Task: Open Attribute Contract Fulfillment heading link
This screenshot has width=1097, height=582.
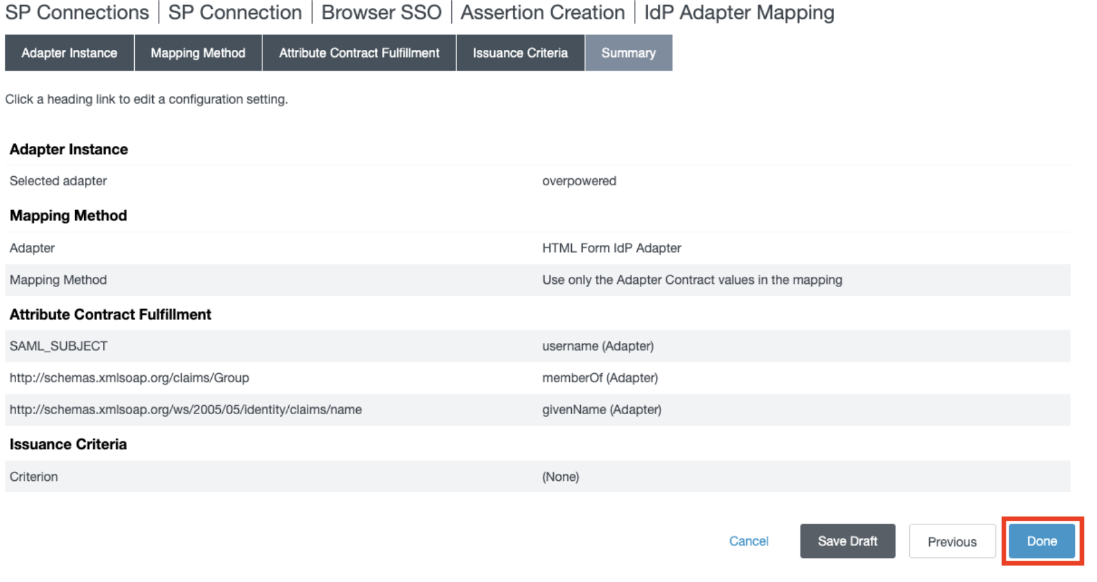Action: (x=110, y=314)
